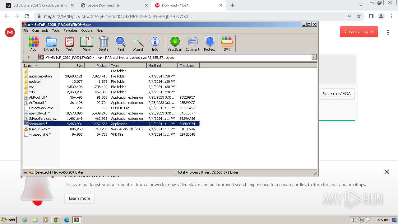The image size is (398, 224).
Task: Run VirusScan on archive
Action: (175, 44)
